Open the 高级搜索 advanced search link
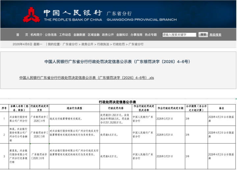 click(x=215, y=35)
